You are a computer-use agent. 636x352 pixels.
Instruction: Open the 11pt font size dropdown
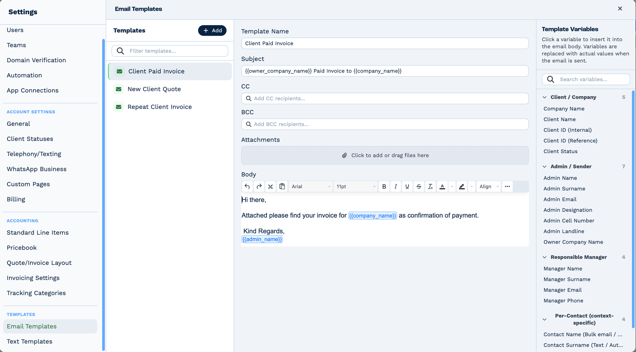pos(355,187)
